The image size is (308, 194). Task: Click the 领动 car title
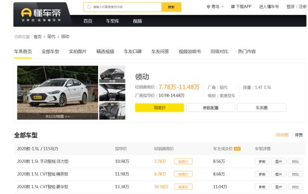click(x=142, y=77)
